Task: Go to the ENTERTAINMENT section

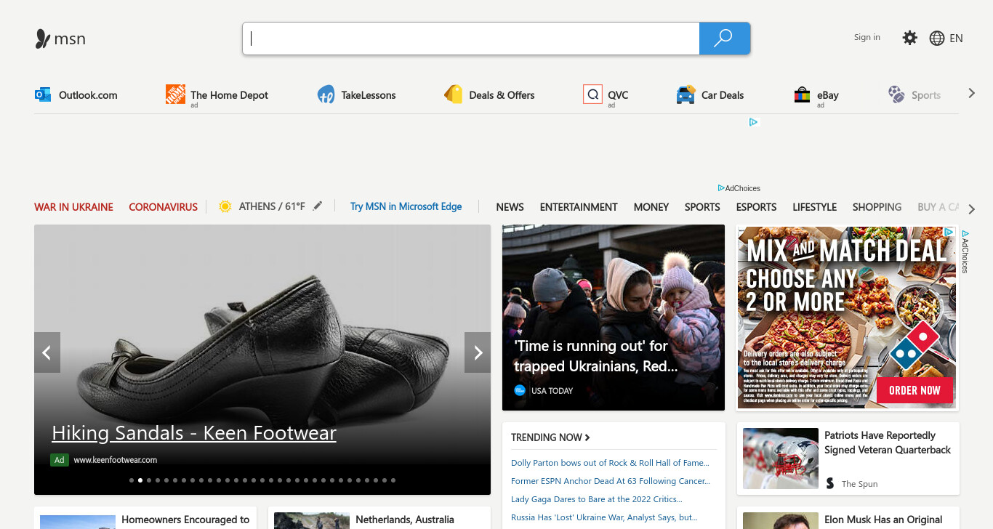Action: point(579,207)
